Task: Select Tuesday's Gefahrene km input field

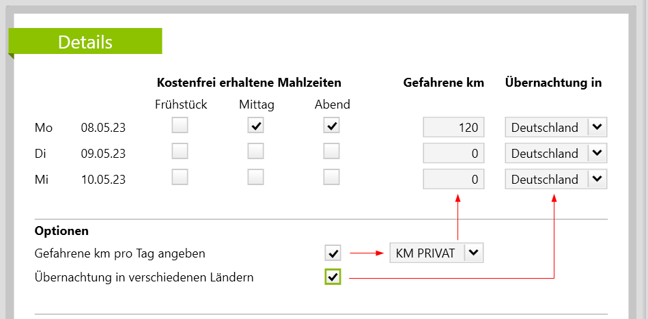Action: [453, 153]
